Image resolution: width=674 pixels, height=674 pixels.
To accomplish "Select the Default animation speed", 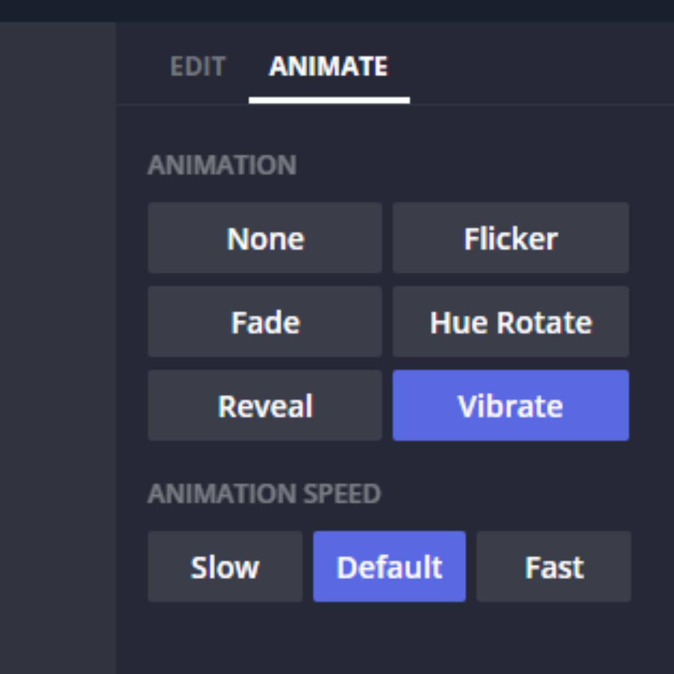I will pos(389,567).
